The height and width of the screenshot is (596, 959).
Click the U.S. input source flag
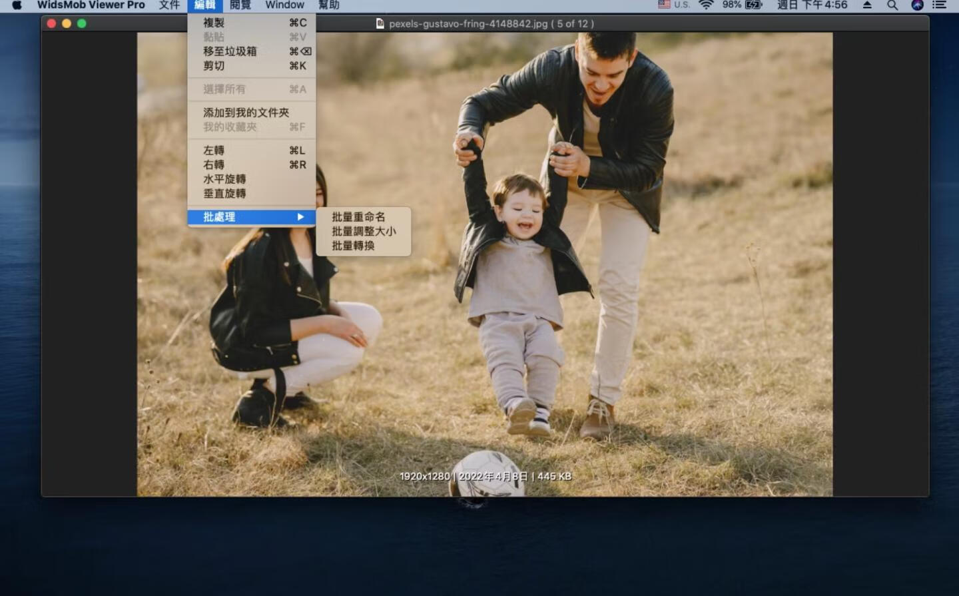click(x=664, y=5)
